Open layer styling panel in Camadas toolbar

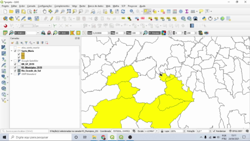pos(12,43)
